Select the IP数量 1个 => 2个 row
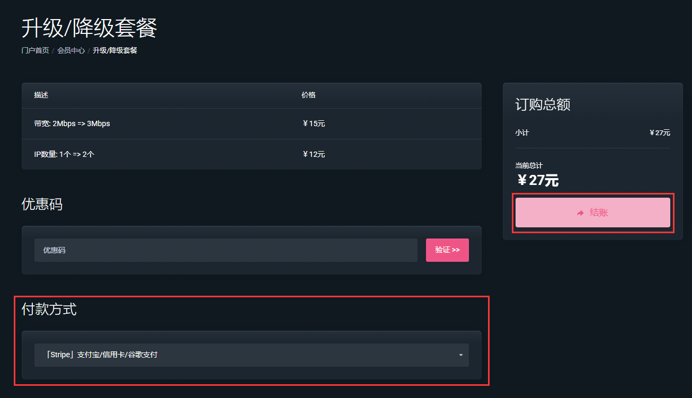Screen dimensions: 692x398 tap(64, 154)
